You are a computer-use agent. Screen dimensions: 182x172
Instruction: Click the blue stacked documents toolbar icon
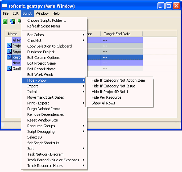pyautogui.click(x=13, y=21)
